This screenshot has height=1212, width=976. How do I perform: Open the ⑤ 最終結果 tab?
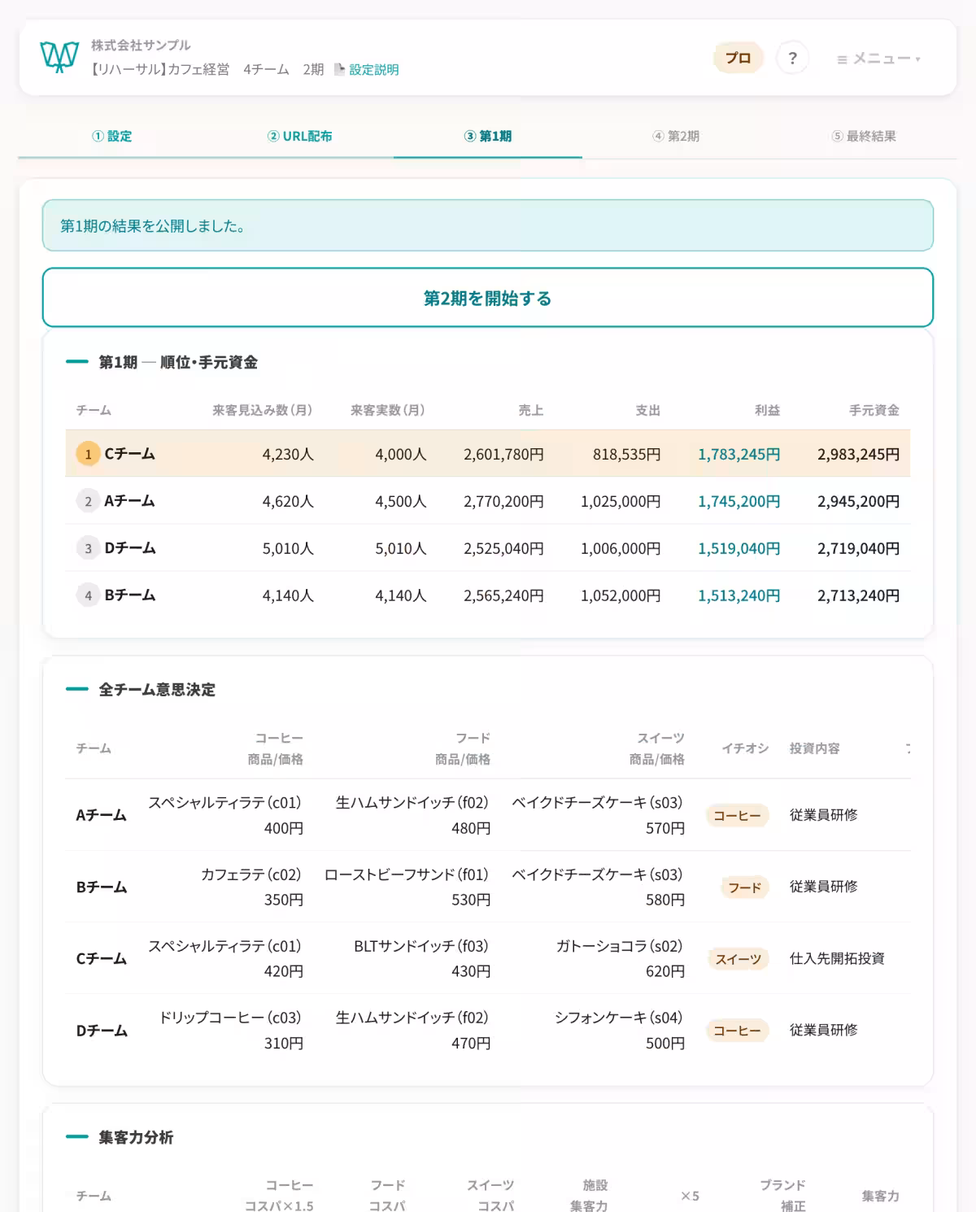click(x=864, y=136)
